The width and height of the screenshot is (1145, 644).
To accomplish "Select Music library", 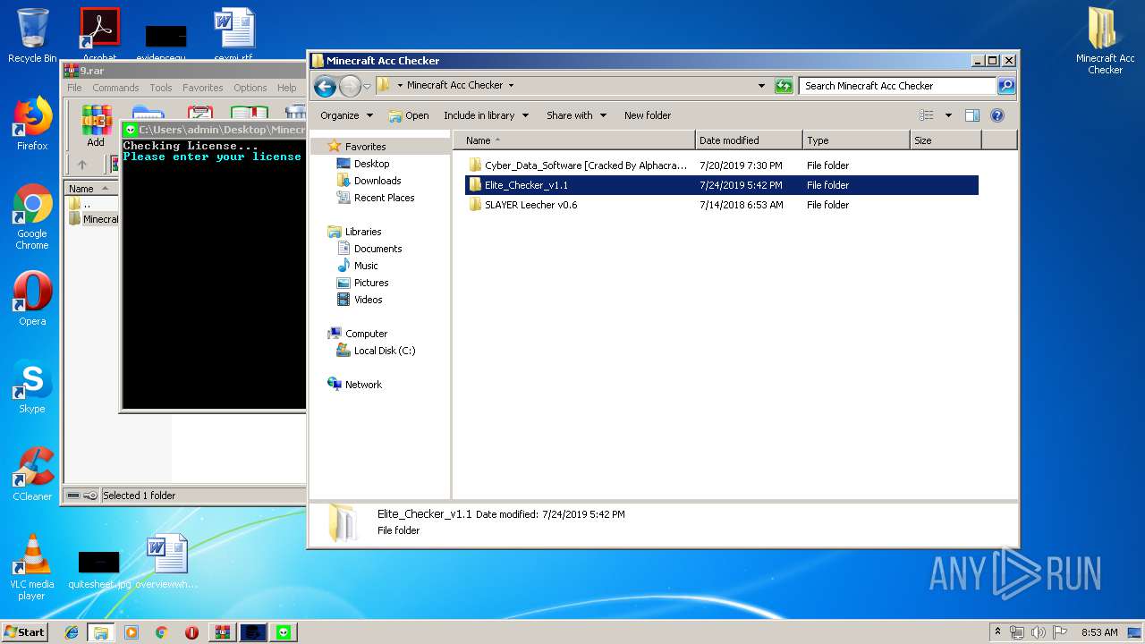I will pyautogui.click(x=366, y=266).
